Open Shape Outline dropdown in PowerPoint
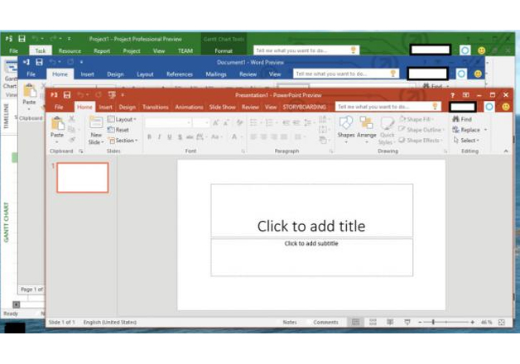The image size is (520, 364). click(x=421, y=130)
